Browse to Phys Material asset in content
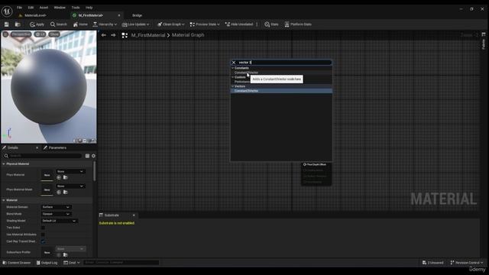The image size is (489, 275). tap(66, 177)
